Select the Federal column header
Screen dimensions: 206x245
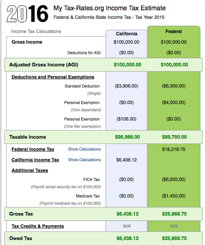[x=174, y=31]
